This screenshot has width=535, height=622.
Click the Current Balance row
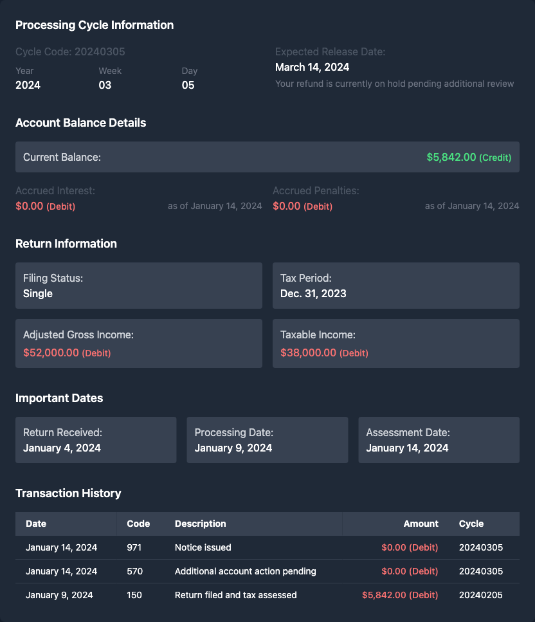click(267, 157)
